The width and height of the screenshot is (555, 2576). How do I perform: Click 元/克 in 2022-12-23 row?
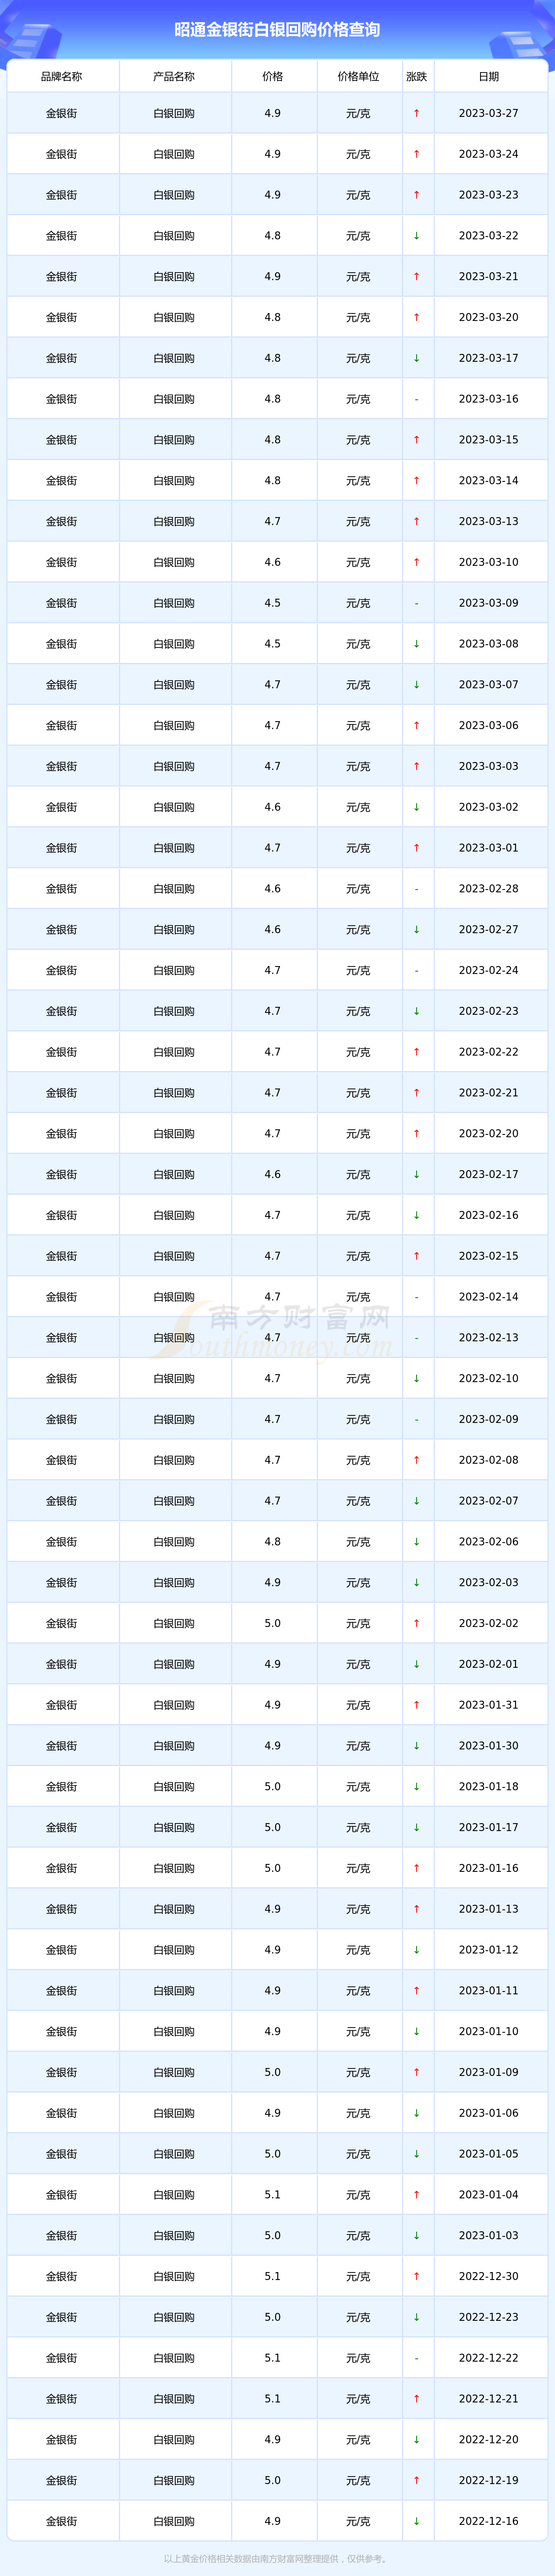pos(358,2317)
